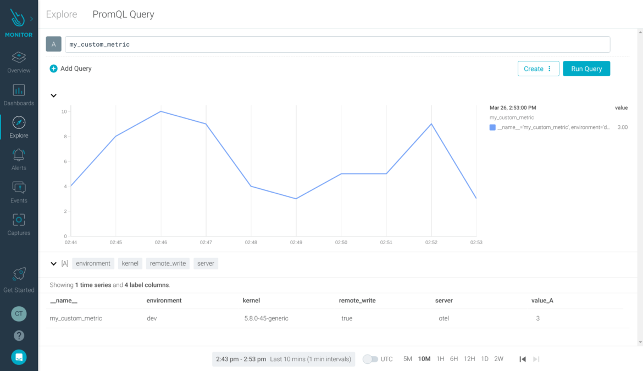Collapse the chart section chevron
643x371 pixels.
[x=53, y=95]
